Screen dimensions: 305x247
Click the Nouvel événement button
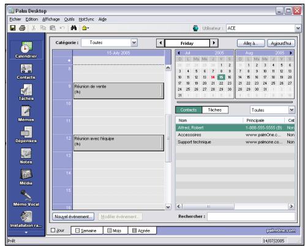(73, 216)
